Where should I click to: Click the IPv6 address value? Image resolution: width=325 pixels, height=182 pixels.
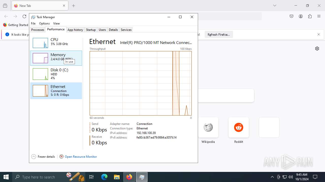156,138
